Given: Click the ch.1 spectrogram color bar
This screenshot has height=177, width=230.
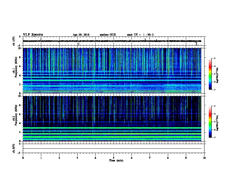Looking at the screenshot, I should [210, 74].
